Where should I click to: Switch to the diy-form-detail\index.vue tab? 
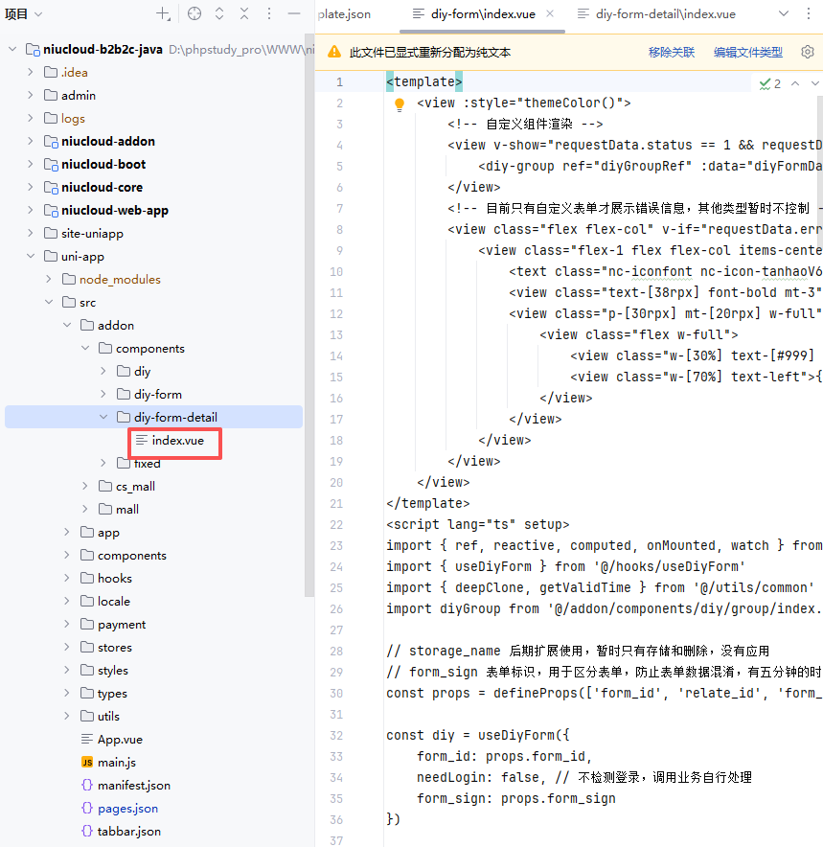pos(656,14)
